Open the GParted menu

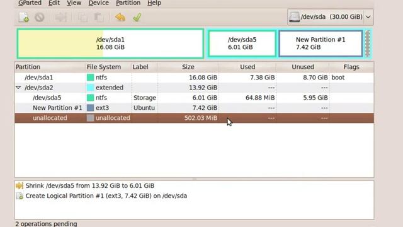click(x=30, y=3)
